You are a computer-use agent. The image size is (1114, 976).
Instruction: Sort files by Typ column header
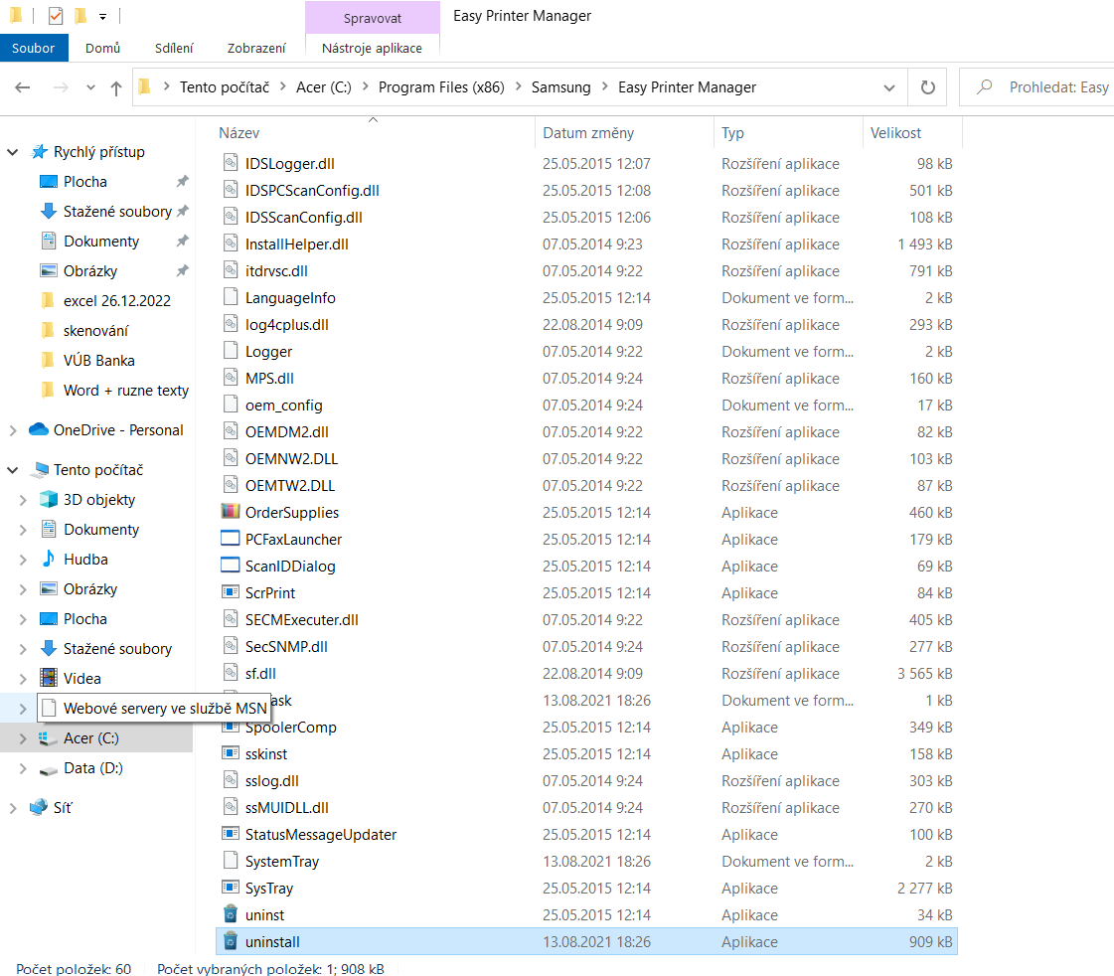click(788, 133)
